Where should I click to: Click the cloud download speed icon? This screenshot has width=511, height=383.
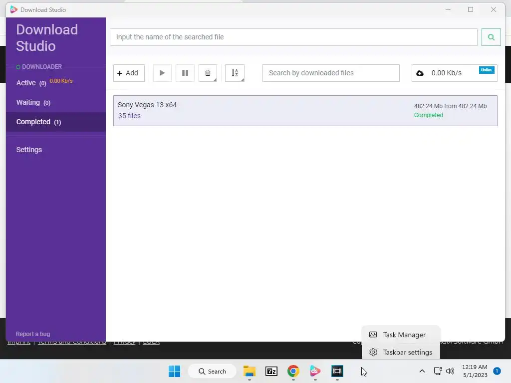[x=420, y=73]
